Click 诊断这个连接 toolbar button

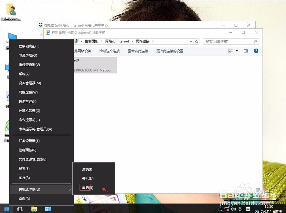(110, 51)
